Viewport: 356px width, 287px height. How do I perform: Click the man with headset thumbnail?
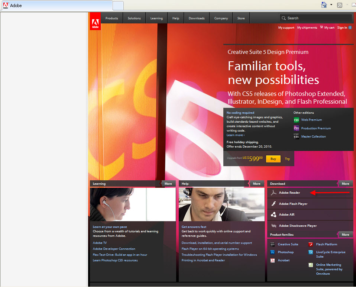tap(221, 204)
